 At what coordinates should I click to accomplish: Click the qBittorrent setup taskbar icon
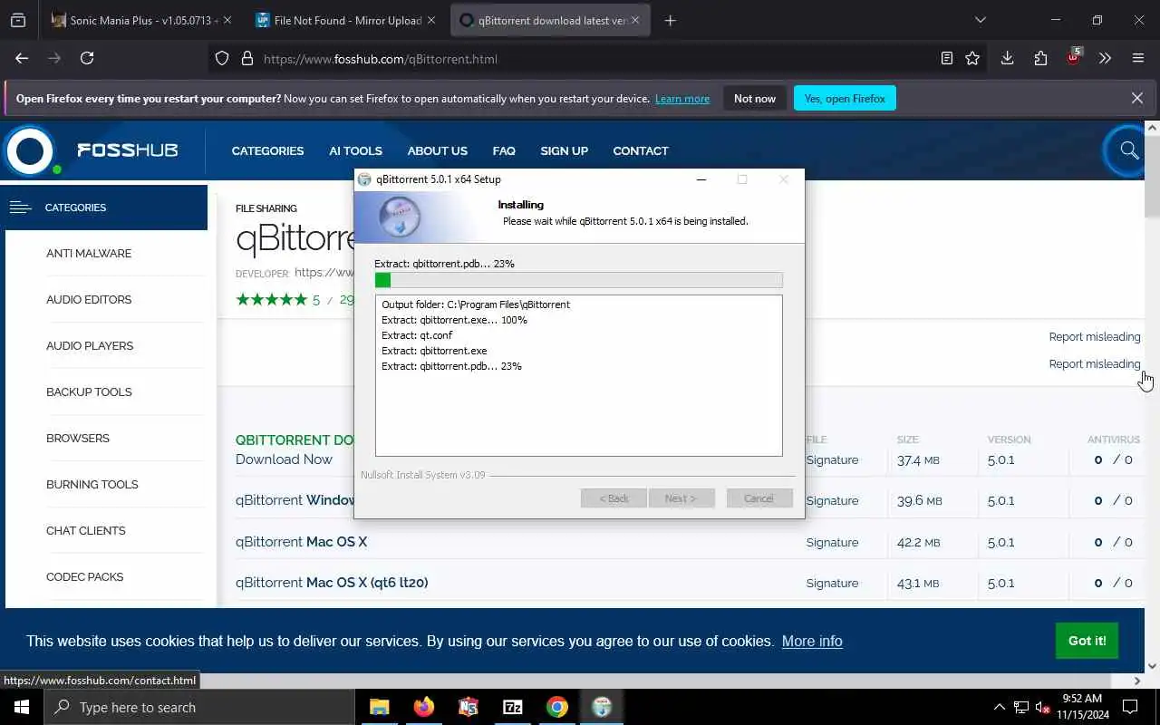[x=602, y=707]
